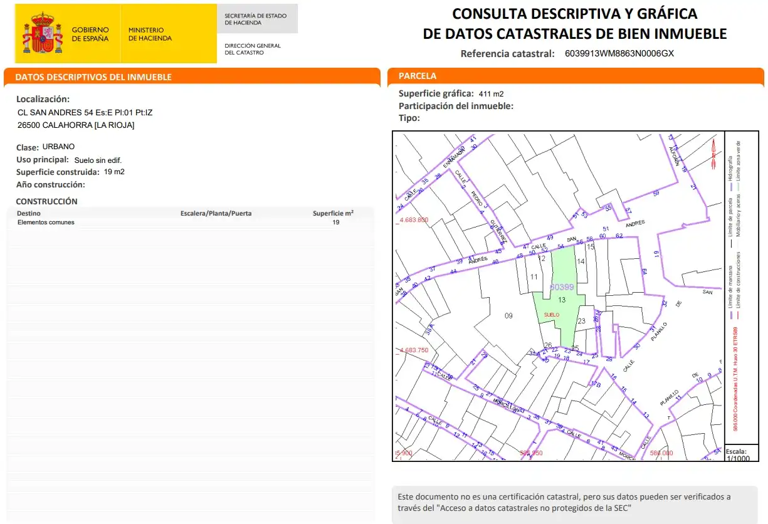768x524 pixels.
Task: Click the 'Tipo:' label under PARCELA
Action: [x=409, y=117]
